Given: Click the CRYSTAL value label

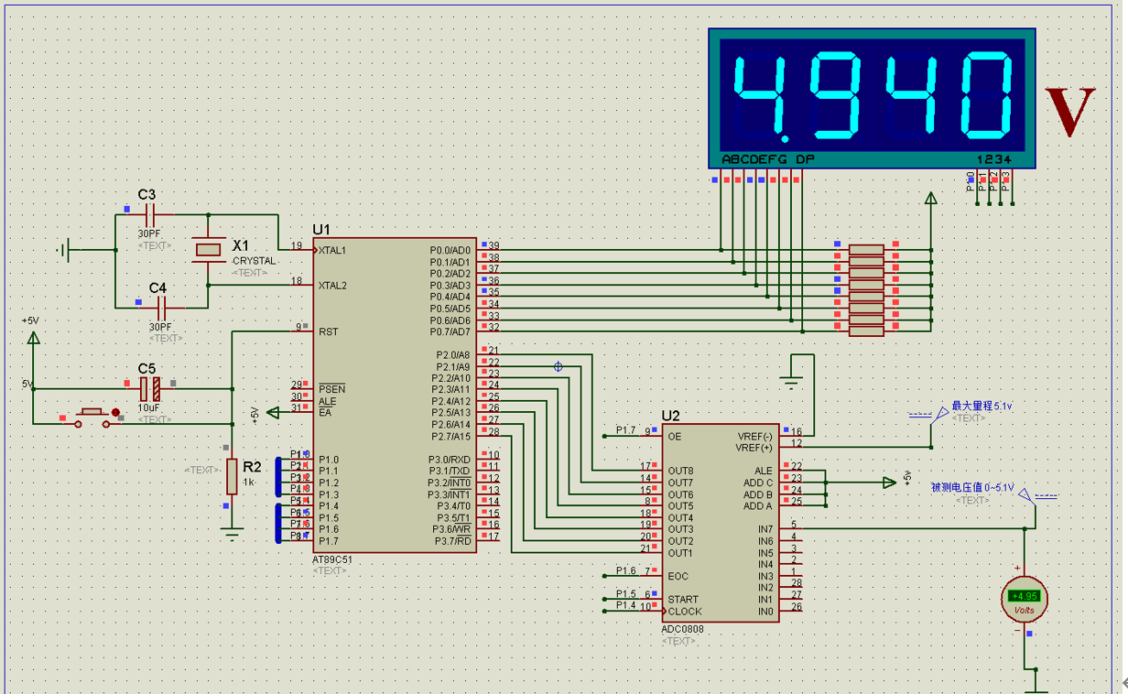Looking at the screenshot, I should click(254, 261).
